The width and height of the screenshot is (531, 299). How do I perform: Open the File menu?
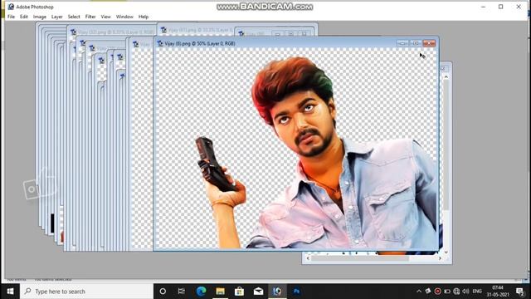click(11, 17)
